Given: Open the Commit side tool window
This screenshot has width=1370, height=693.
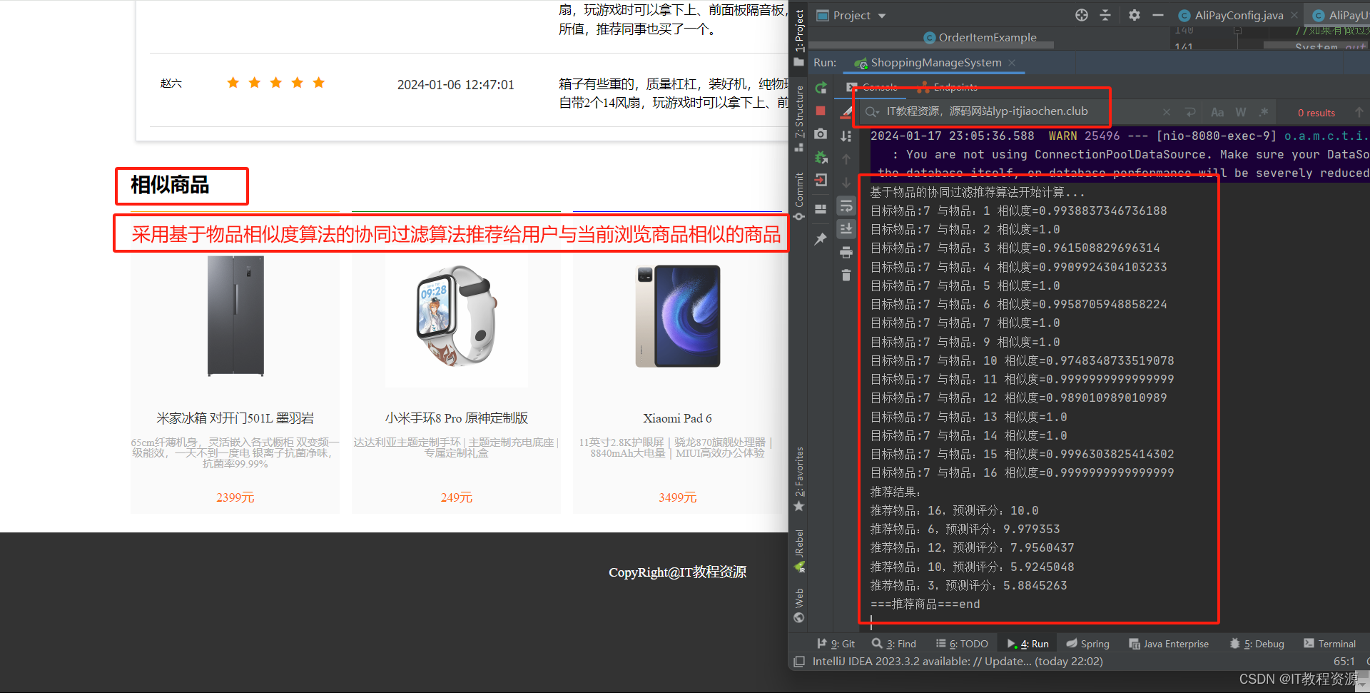Looking at the screenshot, I should point(799,196).
